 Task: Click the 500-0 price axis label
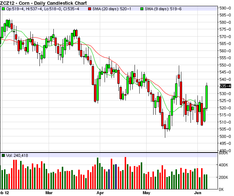225,136
